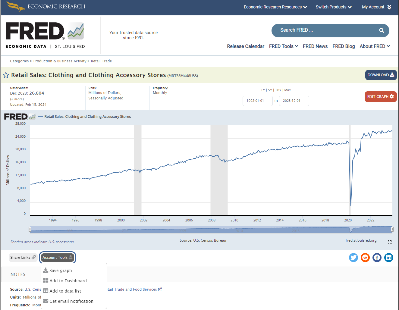Select Save graph from Account Tools menu
399x310 pixels.
(61, 271)
